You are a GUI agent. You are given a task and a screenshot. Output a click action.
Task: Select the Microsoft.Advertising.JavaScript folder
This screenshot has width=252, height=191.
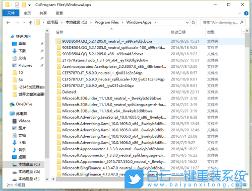pos(114,117)
